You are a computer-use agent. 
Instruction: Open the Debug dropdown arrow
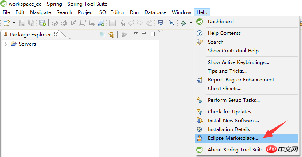191,23
